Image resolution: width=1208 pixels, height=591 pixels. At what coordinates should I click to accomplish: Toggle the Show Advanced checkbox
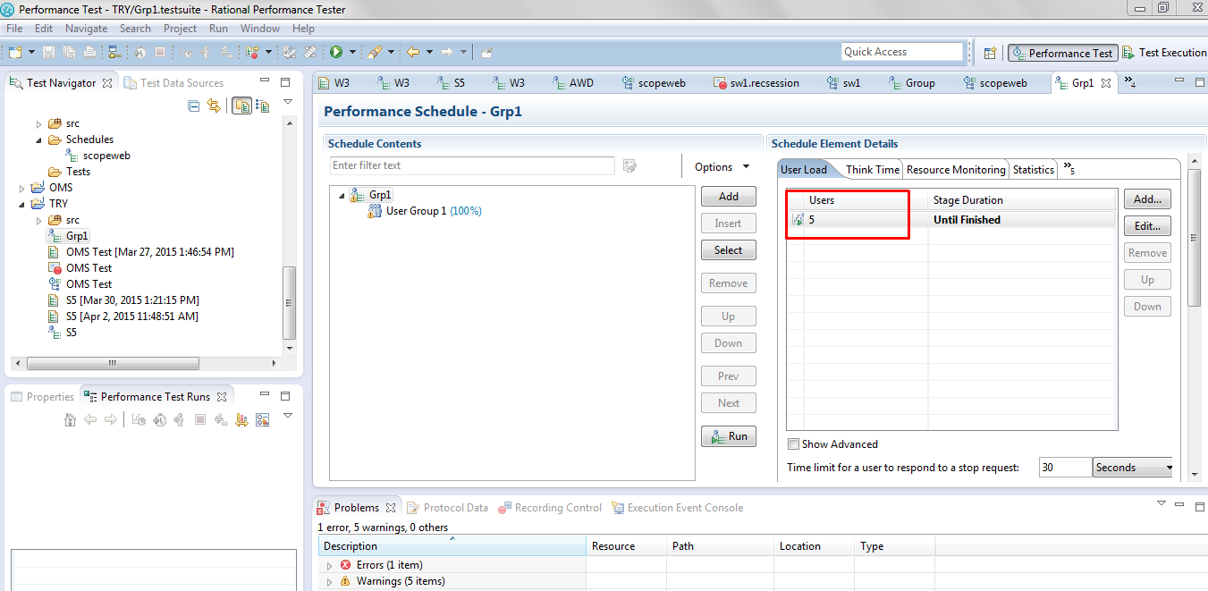tap(793, 444)
